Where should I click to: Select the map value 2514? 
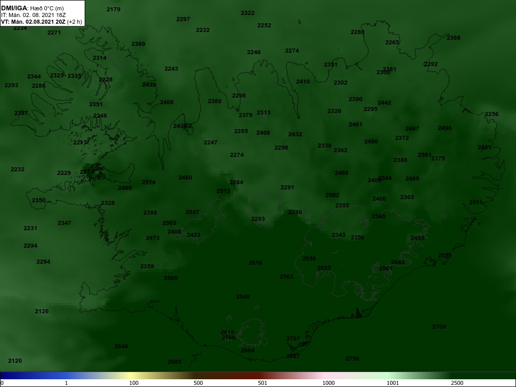point(149,182)
